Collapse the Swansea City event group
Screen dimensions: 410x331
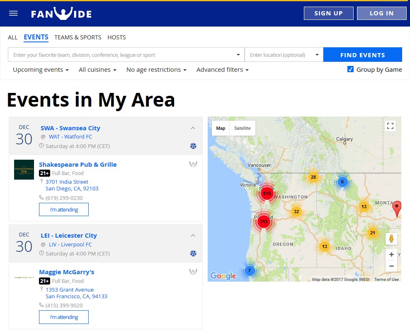193,128
